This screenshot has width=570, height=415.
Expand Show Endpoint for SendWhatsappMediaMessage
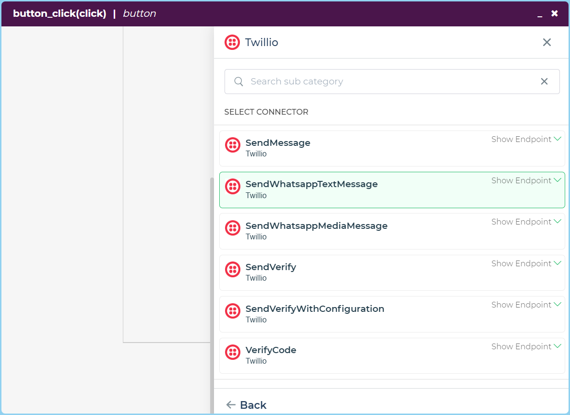coord(526,222)
